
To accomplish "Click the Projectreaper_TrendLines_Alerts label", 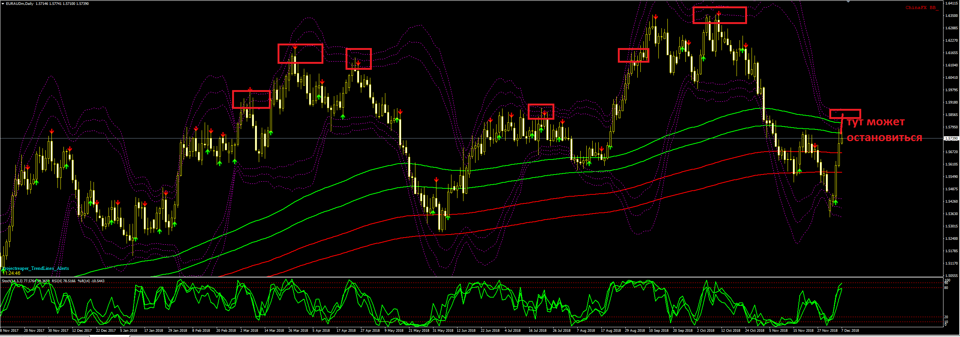I will tap(36, 268).
